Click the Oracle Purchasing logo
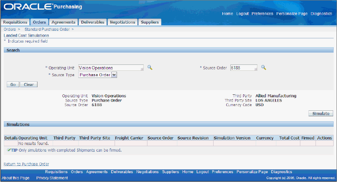Image resolution: width=337 pixels, height=182 pixels. pyautogui.click(x=43, y=7)
